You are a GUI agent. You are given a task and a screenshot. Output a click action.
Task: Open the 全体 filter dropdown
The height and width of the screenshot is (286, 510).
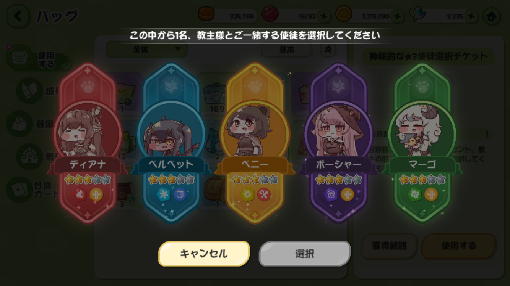(x=146, y=49)
